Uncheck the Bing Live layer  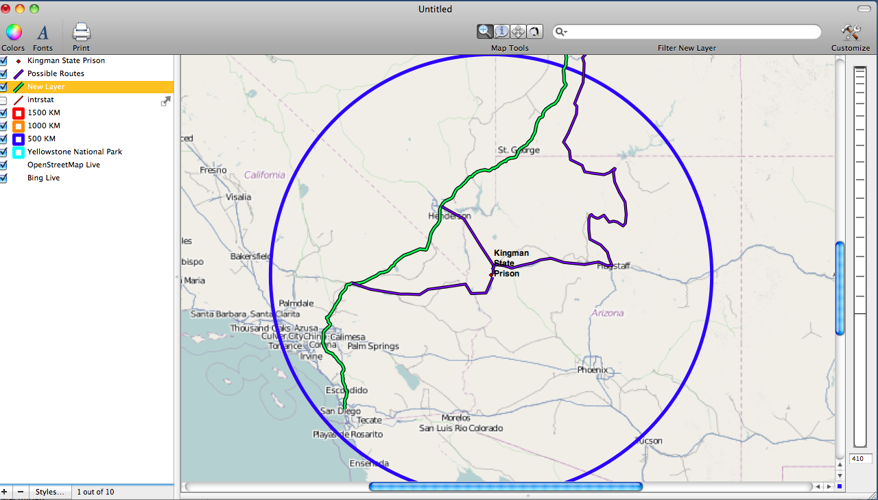(x=4, y=178)
